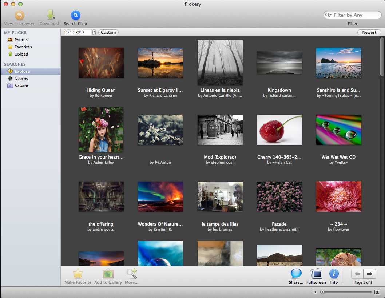
Task: Open the More... magnifier plus icon
Action: 131,274
